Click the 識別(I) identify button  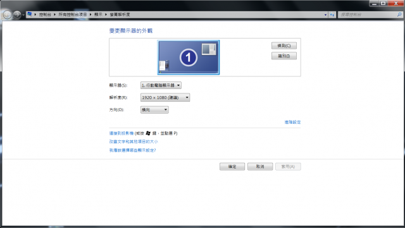[x=284, y=56]
